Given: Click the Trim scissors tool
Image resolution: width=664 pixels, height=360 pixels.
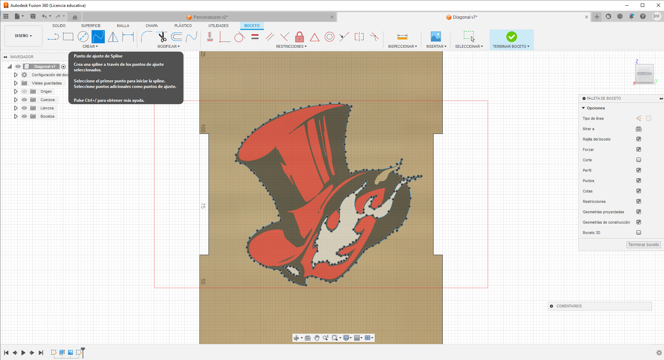Looking at the screenshot, I should (162, 37).
